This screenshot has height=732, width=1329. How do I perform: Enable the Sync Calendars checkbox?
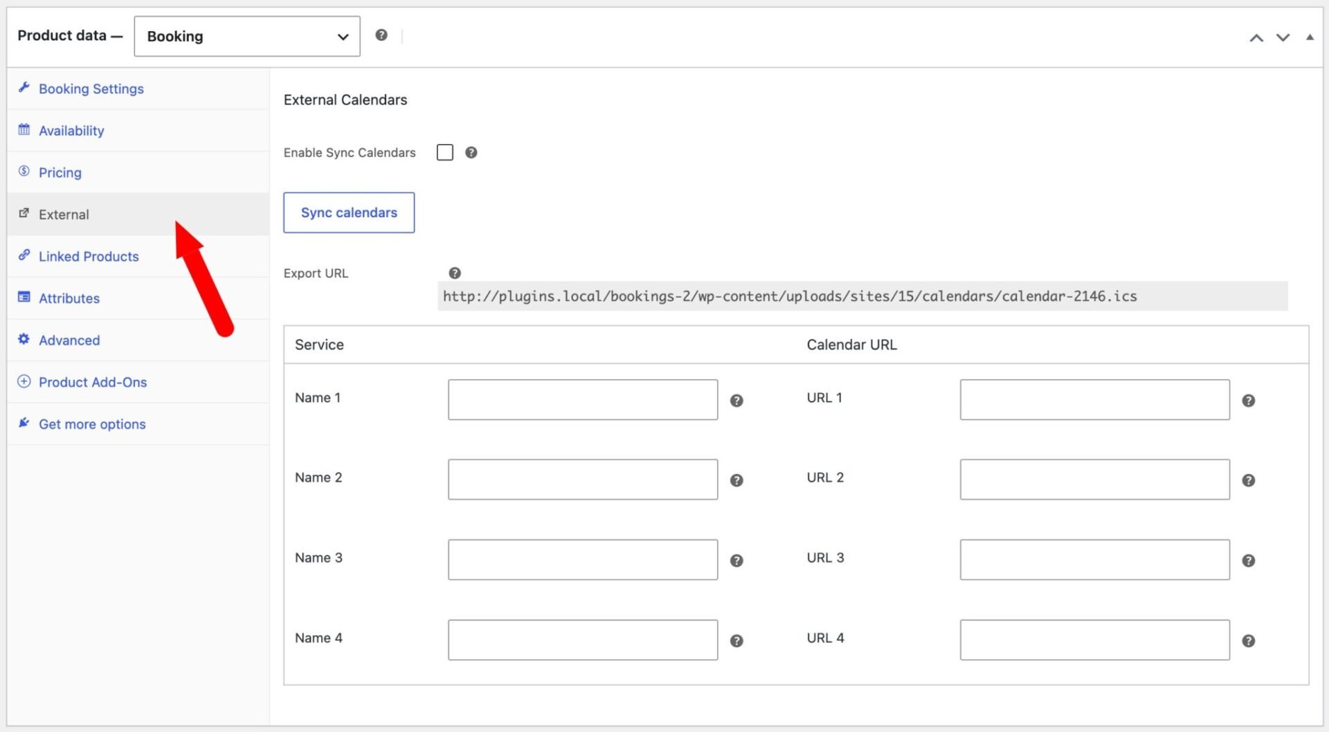coord(444,152)
